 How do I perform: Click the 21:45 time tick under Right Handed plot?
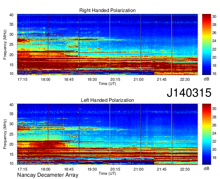point(162,79)
